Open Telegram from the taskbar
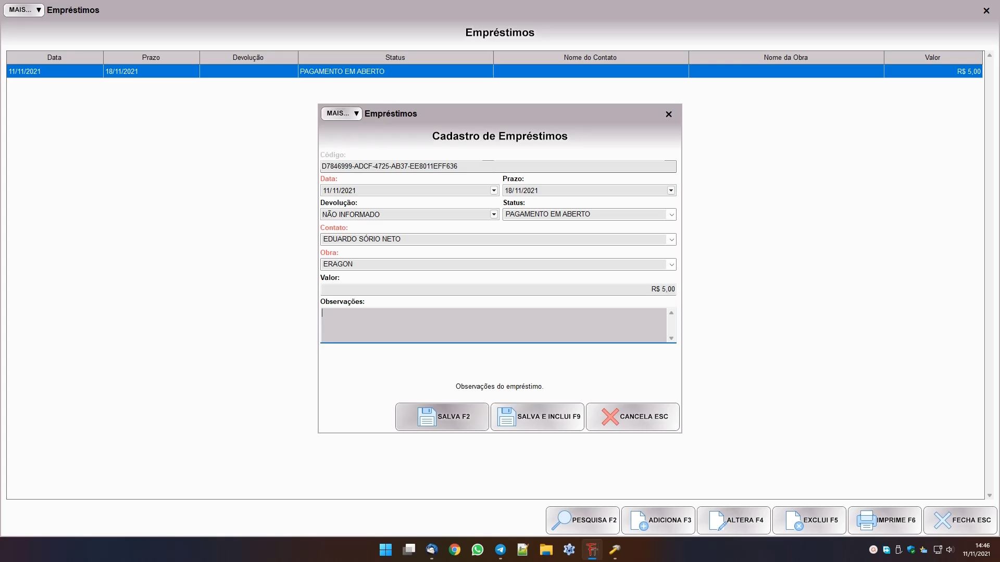 [x=501, y=550]
